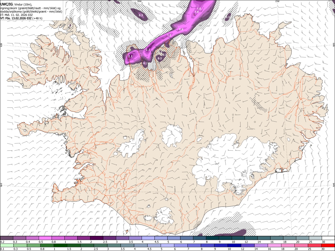Click the 'IT: Mið. 11. 02. 2026 03Z' line

click(x=16, y=15)
